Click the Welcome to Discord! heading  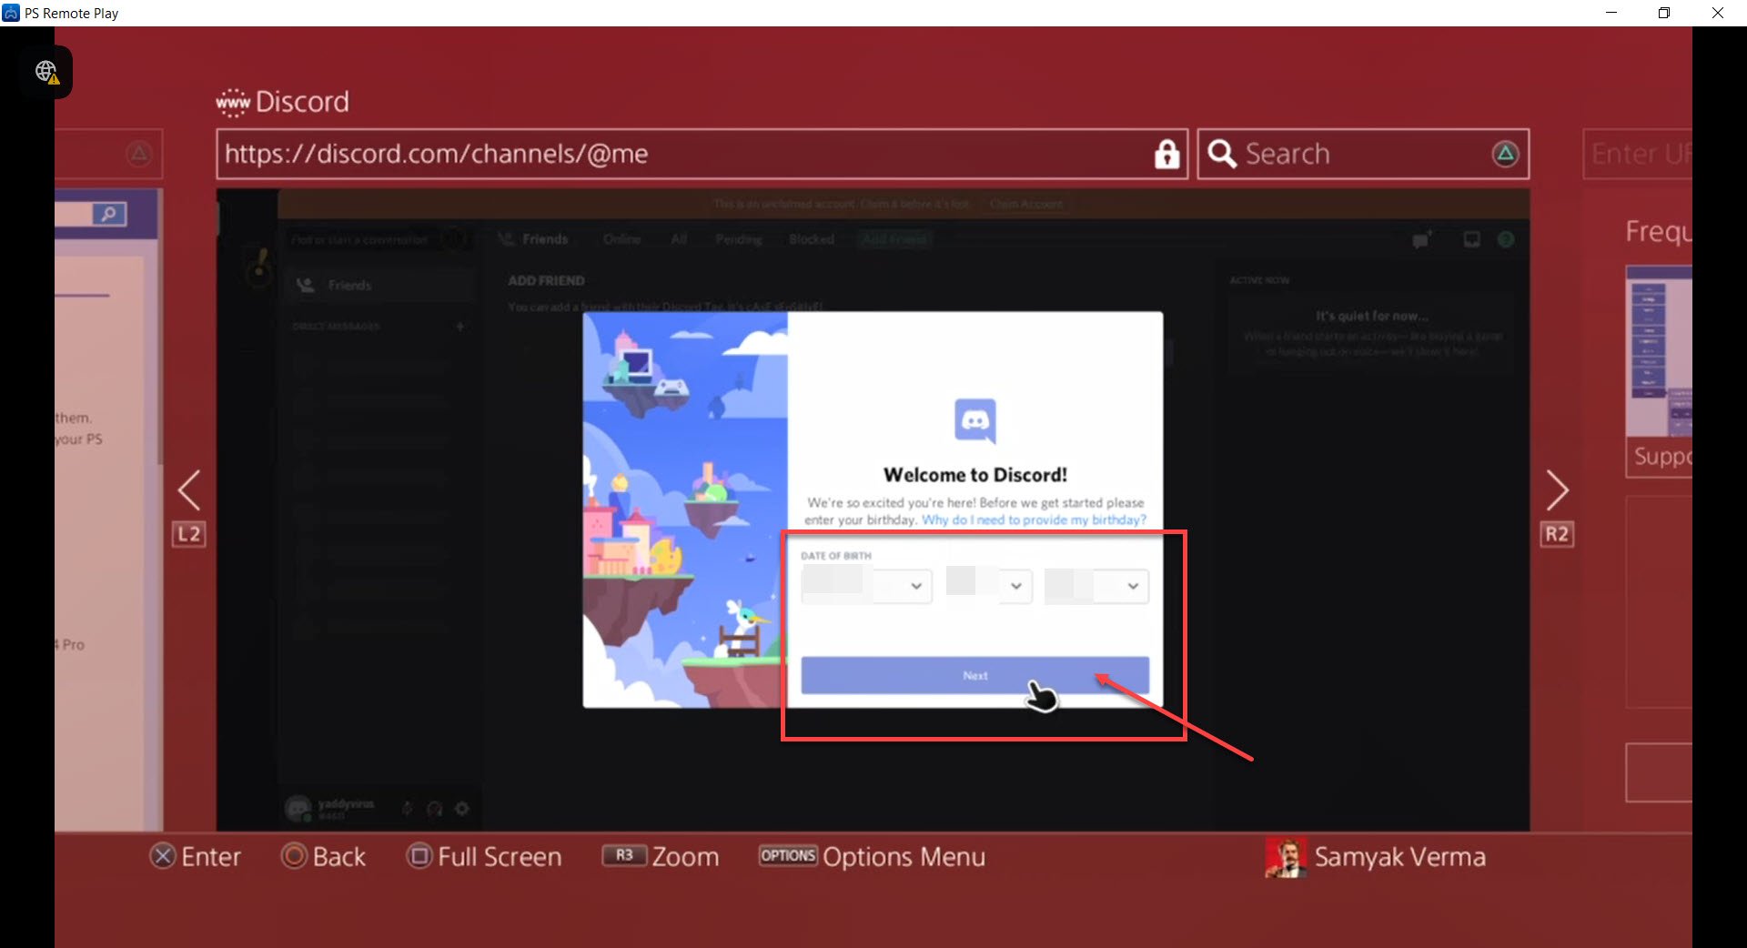[x=975, y=475]
